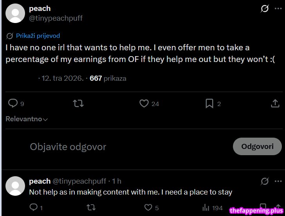Open peach avatar on the reply post

[16, 186]
